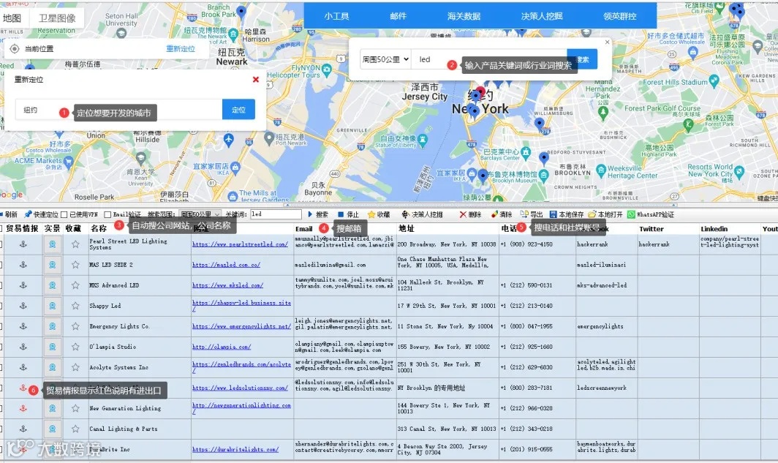Click the Linkedin column header
The image size is (778, 463).
click(714, 229)
